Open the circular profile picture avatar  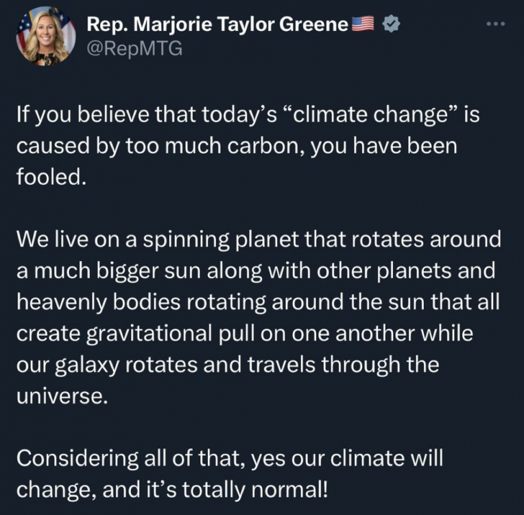pos(45,36)
